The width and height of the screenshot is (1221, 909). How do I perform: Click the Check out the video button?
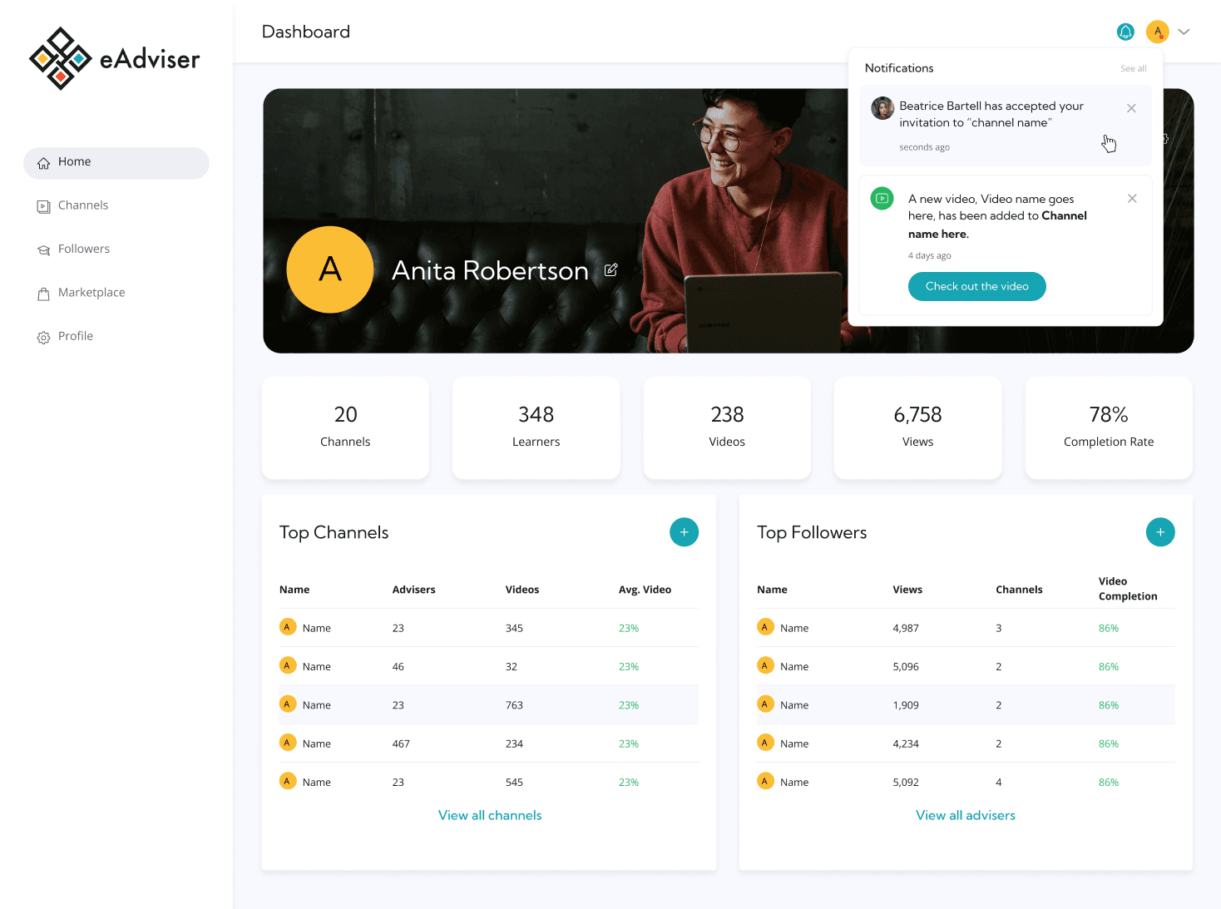pos(976,286)
